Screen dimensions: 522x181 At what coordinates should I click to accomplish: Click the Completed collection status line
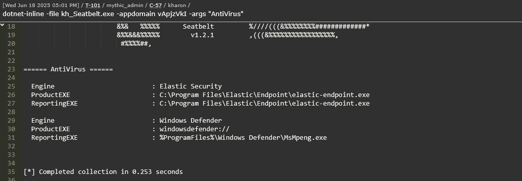tap(103, 172)
